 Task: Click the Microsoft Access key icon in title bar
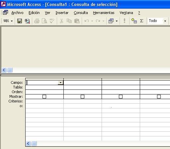(3, 4)
